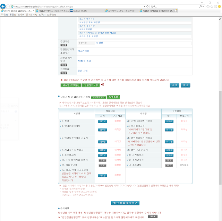Image resolution: width=222 pixels, height=221 pixels.
Task: Click 완료 button for 13. 취임승낙서
Action: [102, 165]
